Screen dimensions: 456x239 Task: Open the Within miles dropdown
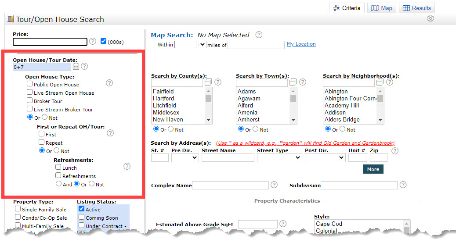[202, 44]
